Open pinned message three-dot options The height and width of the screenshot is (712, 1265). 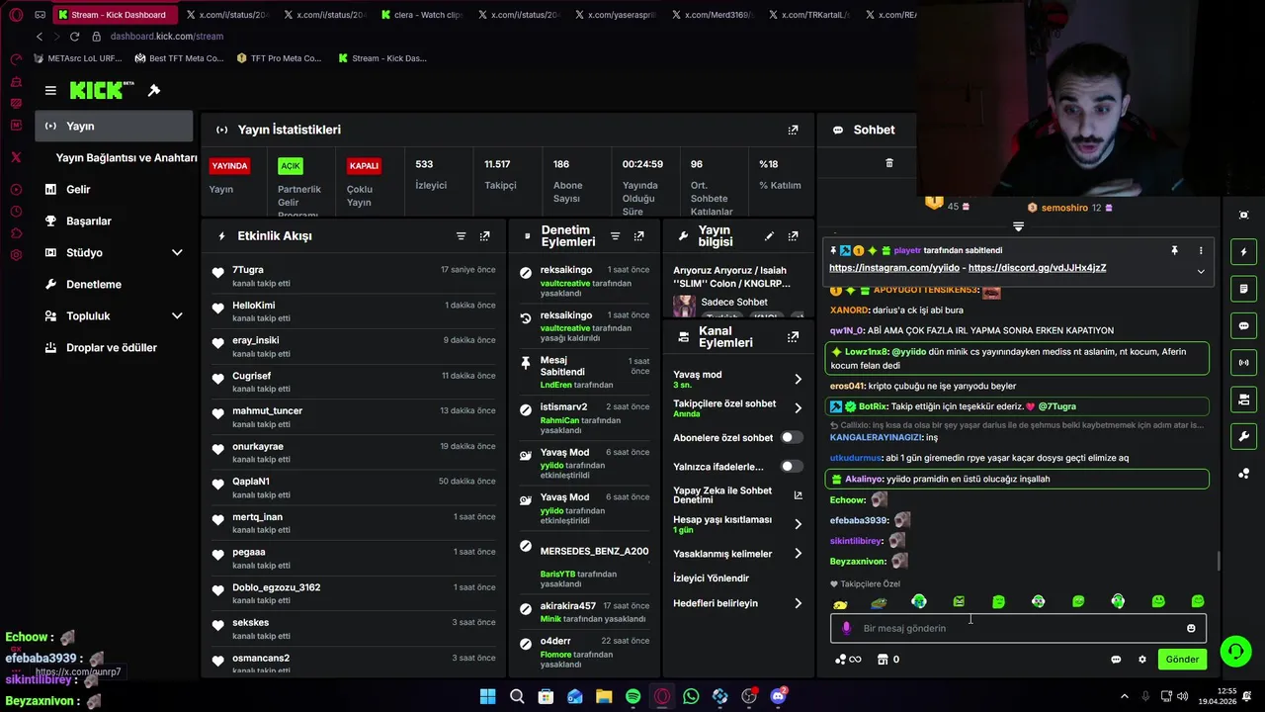pos(1201,250)
